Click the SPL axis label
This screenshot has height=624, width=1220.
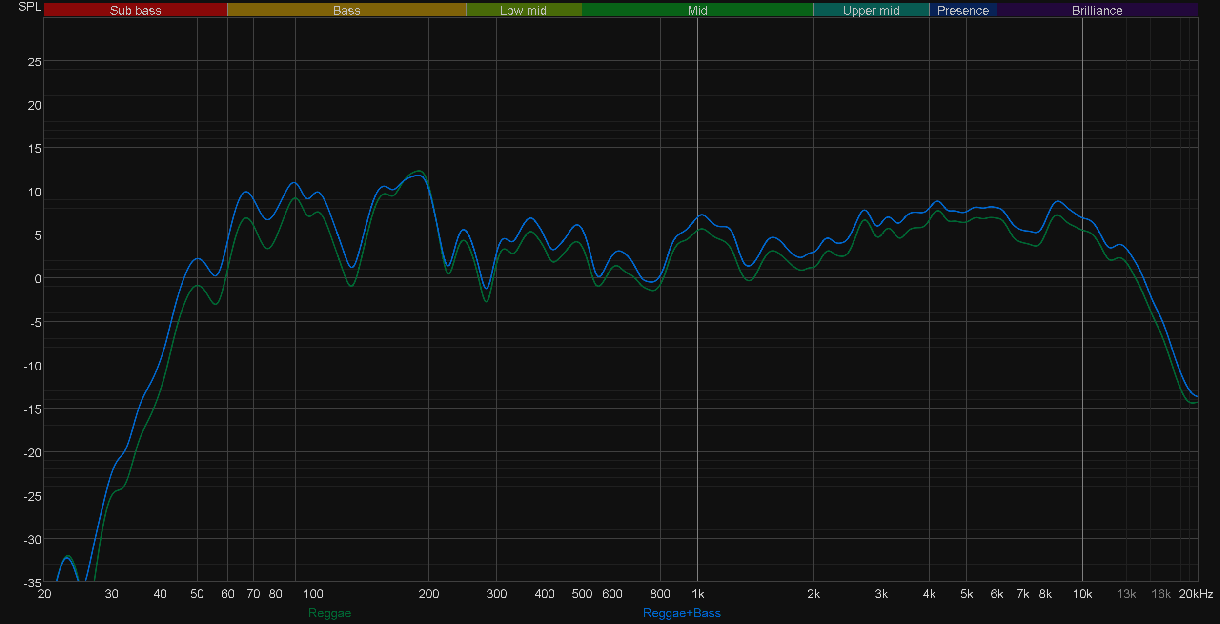point(29,7)
